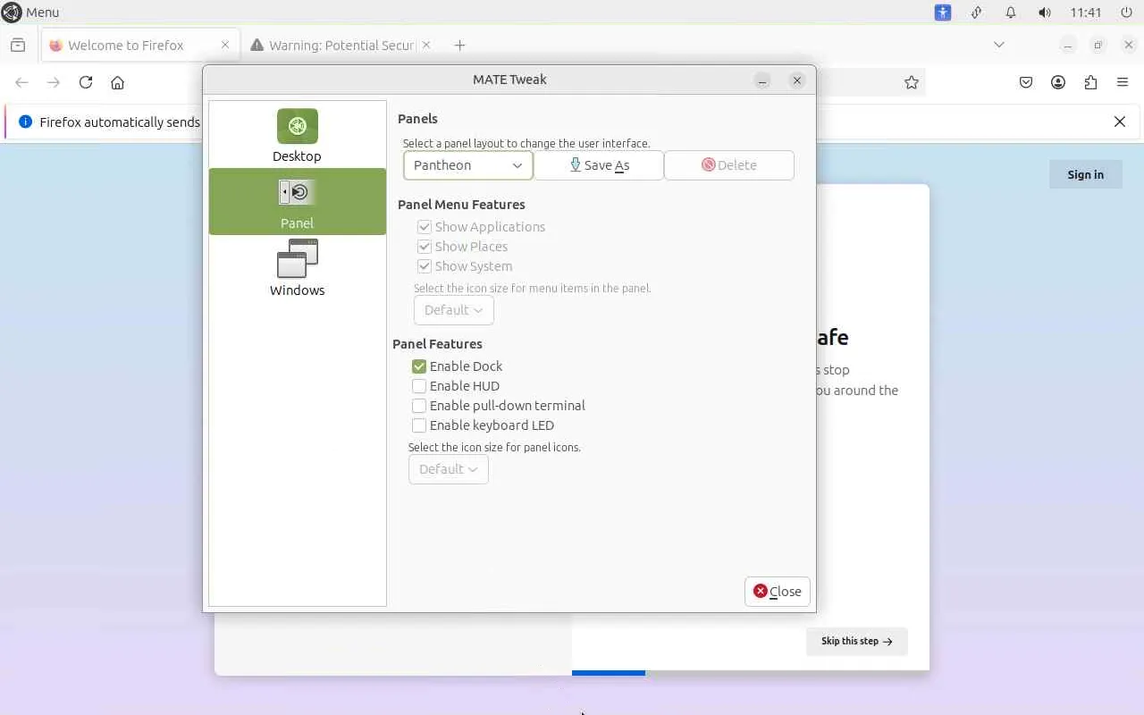Click the Panels heading
The image size is (1144, 715).
tap(417, 119)
